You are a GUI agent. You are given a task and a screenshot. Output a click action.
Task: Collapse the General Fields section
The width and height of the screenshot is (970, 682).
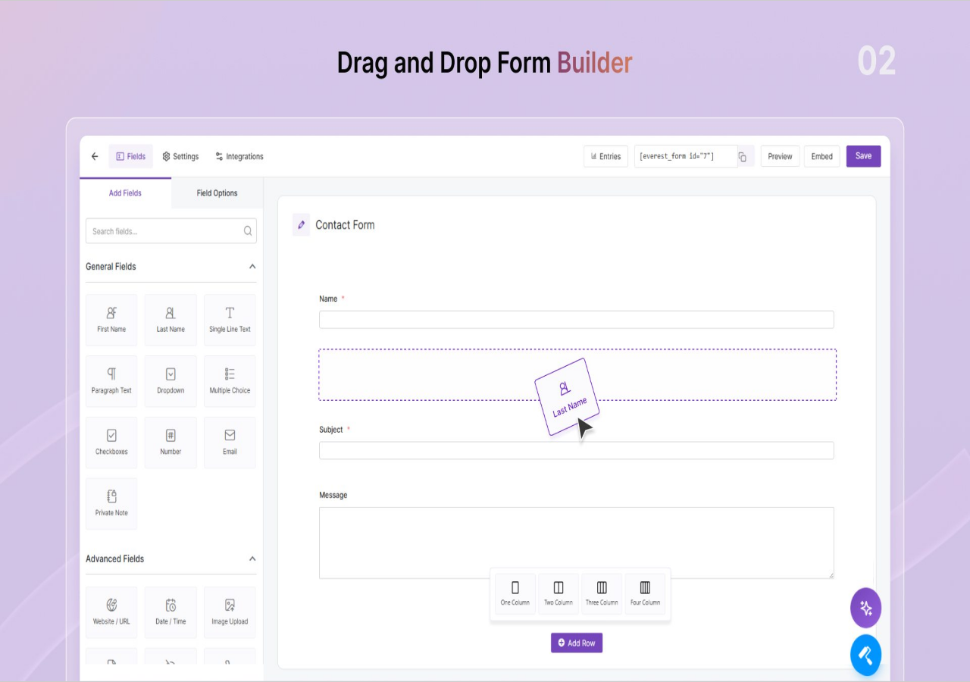(252, 267)
